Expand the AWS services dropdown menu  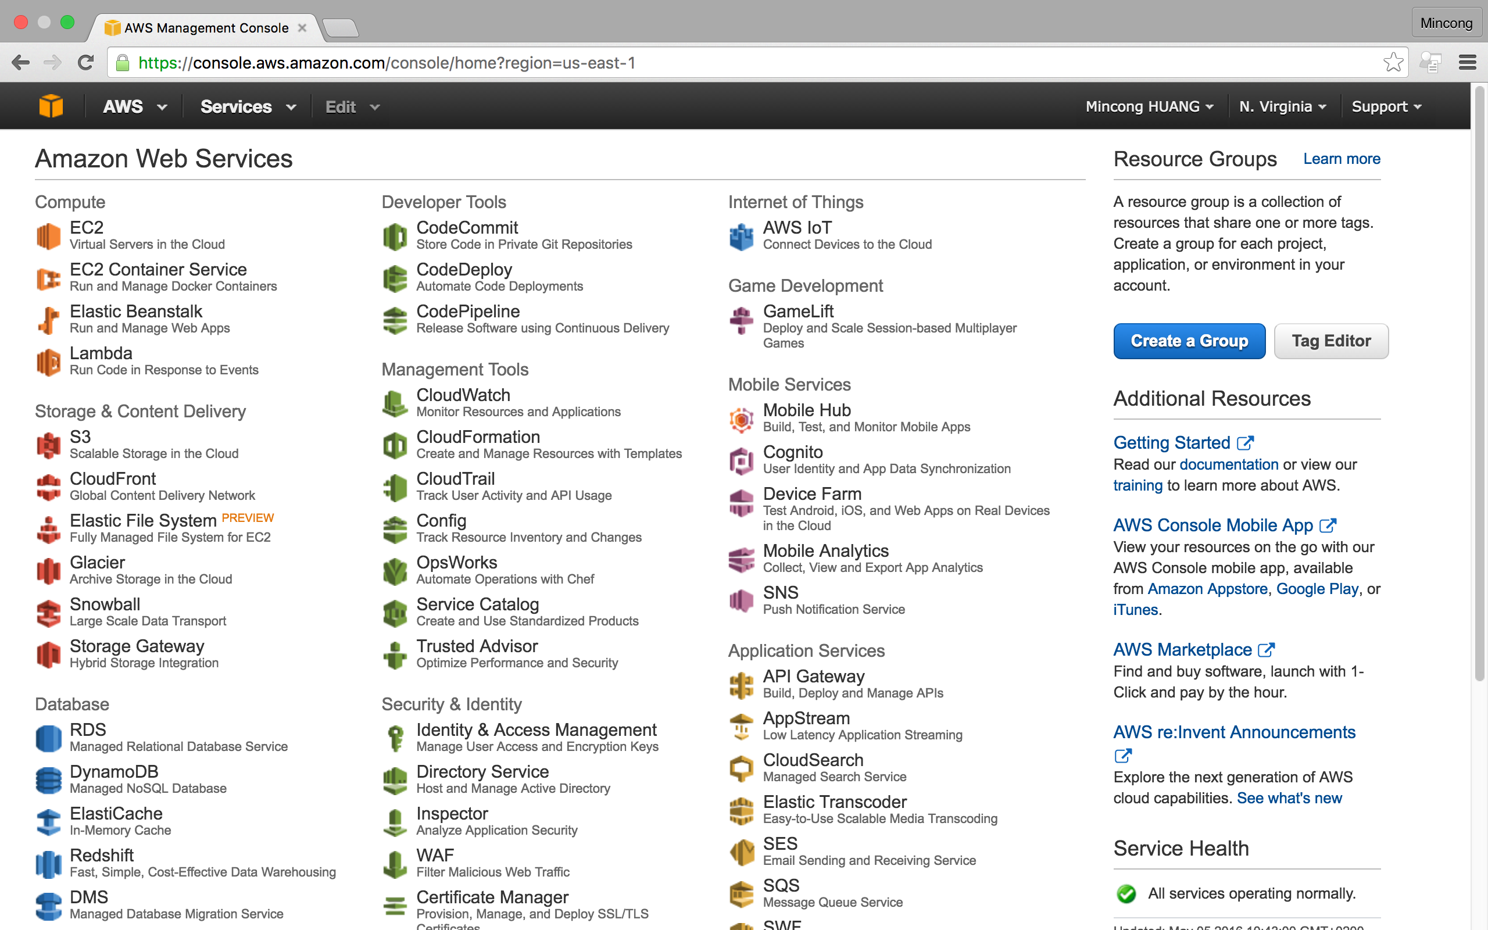[x=246, y=106]
